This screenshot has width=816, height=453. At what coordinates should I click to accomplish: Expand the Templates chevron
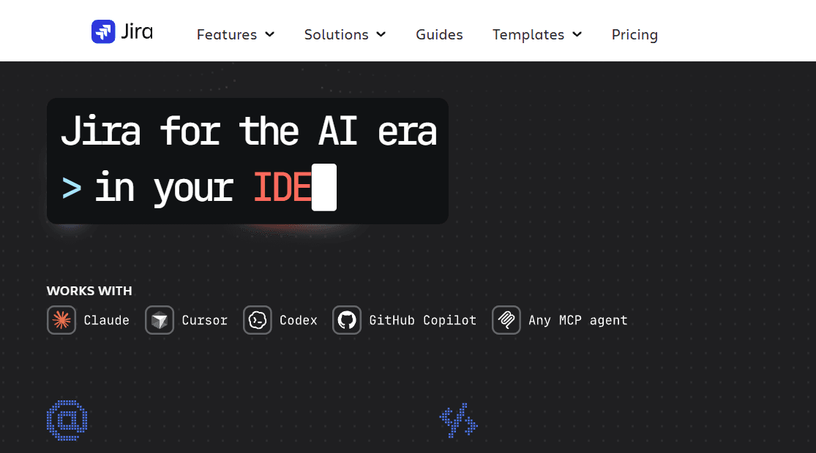(x=577, y=34)
